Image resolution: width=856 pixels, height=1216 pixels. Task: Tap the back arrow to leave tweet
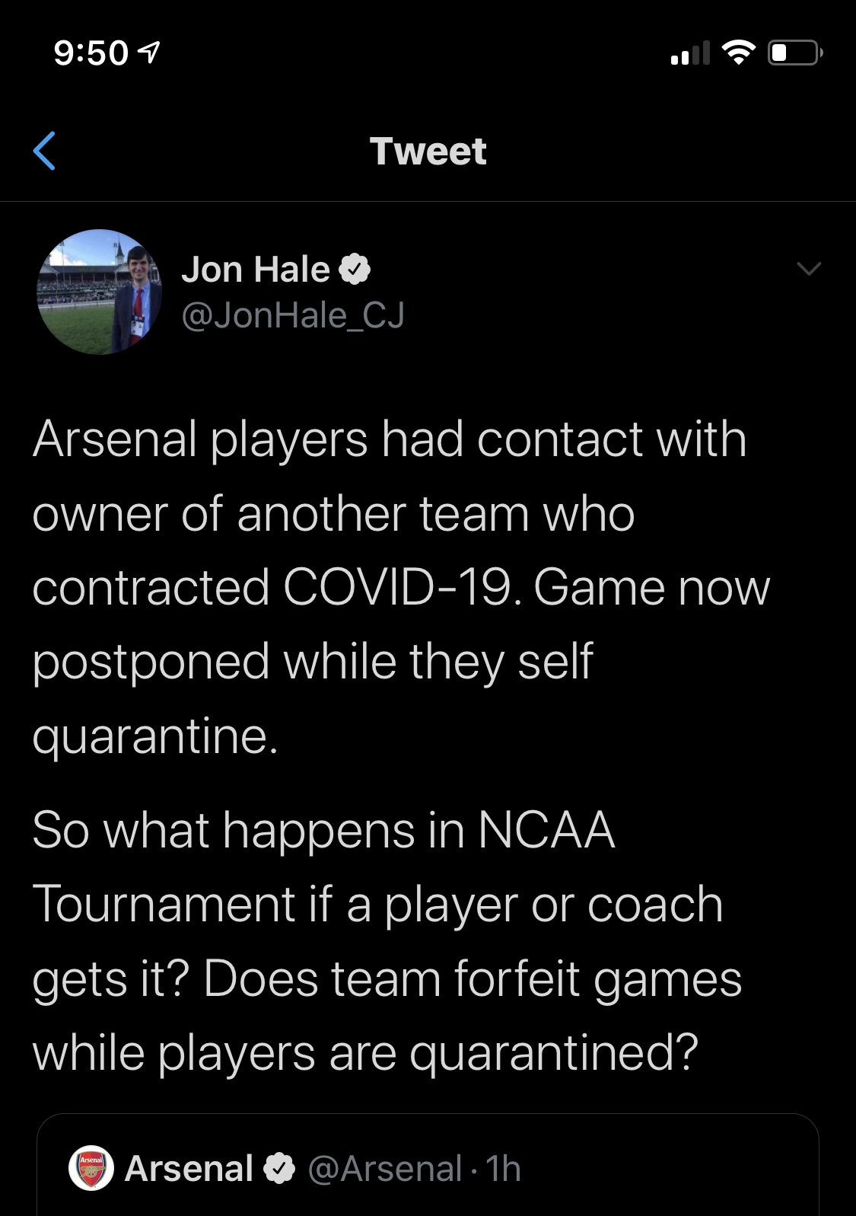point(45,151)
